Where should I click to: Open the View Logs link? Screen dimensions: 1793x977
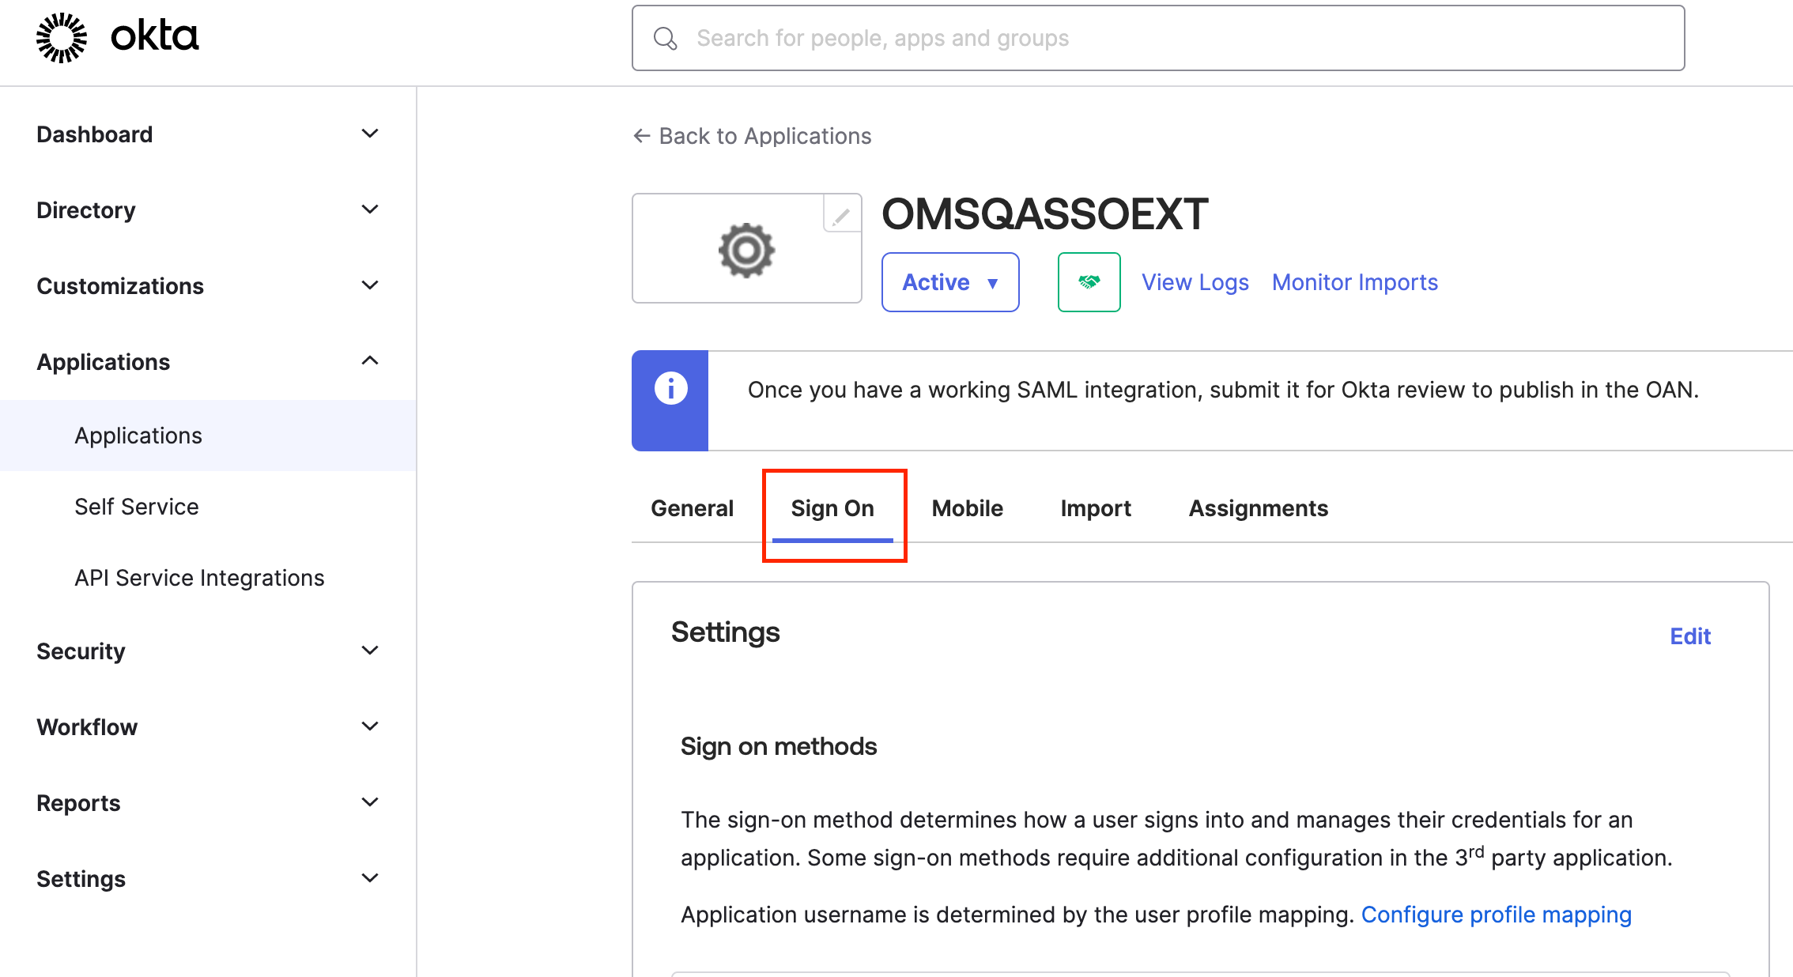1195,282
